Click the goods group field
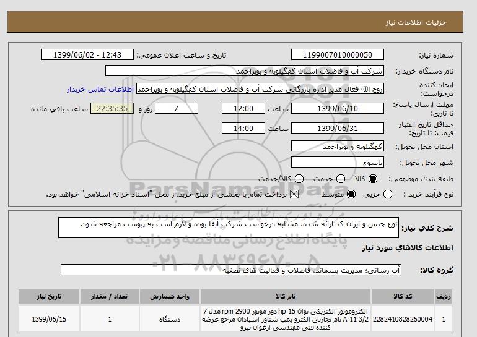Viewport: 477px width, 337px height. pyautogui.click(x=231, y=270)
